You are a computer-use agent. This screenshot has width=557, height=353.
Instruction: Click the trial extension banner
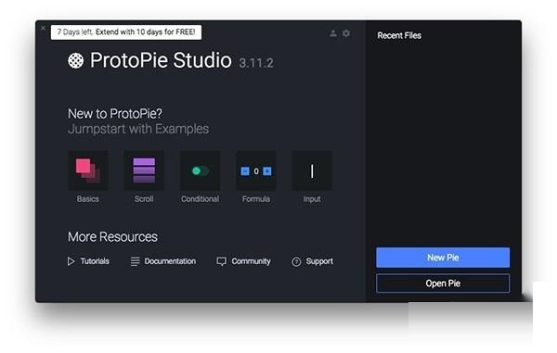tap(126, 32)
